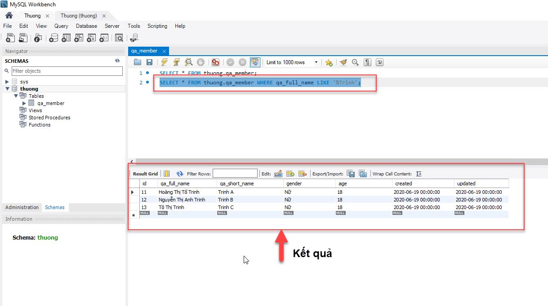Refresh schemas list icon in Navigator
This screenshot has height=306, width=548.
click(117, 61)
